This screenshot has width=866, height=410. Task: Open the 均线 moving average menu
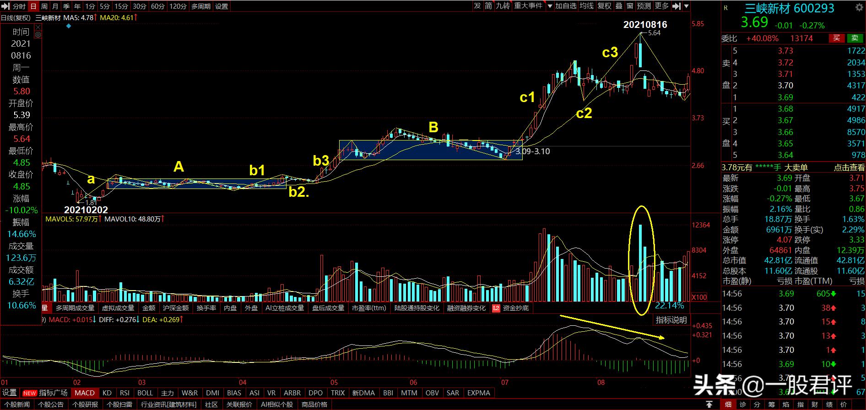pyautogui.click(x=586, y=6)
